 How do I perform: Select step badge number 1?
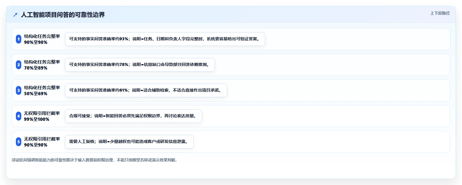[19, 39]
